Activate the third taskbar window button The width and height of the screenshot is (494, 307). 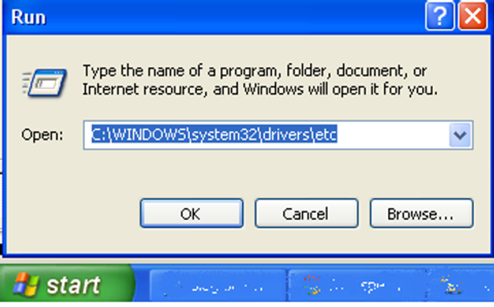coord(461,286)
